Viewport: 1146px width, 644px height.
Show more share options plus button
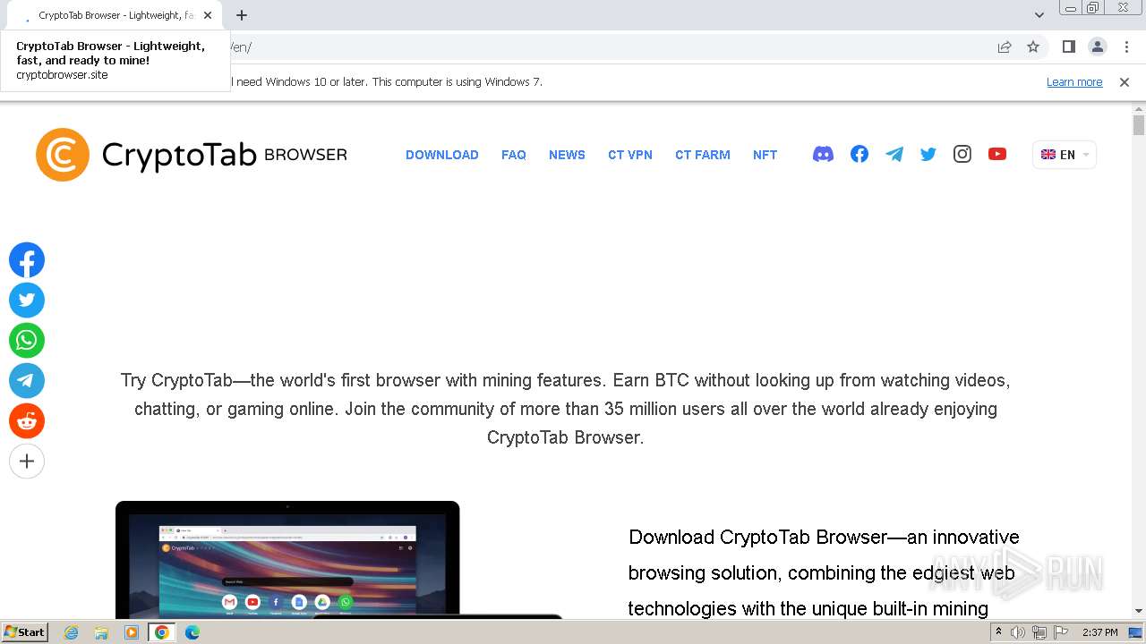click(27, 462)
